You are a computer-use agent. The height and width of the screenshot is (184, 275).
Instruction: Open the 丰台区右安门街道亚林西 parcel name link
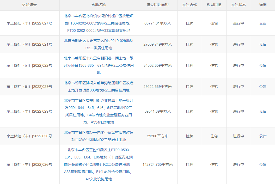99,111
